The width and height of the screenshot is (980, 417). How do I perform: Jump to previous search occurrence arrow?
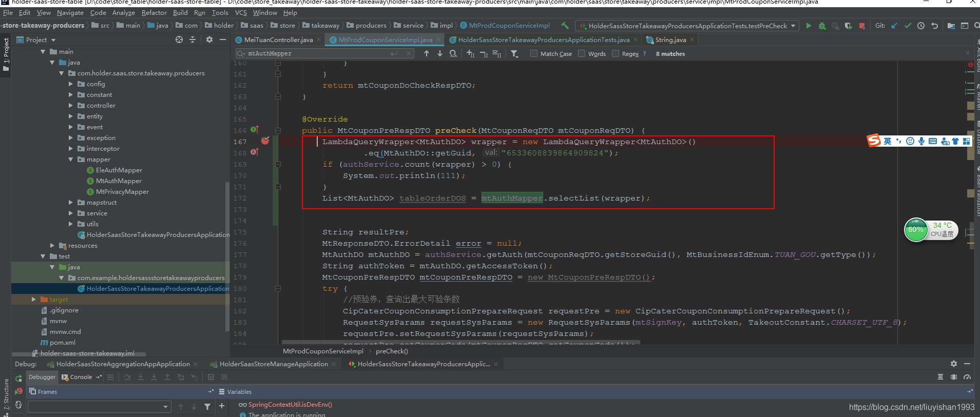click(x=427, y=53)
